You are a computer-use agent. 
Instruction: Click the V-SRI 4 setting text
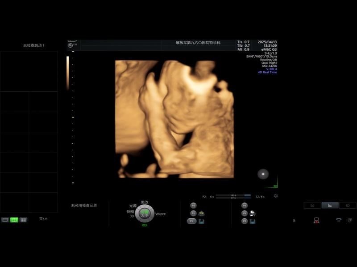272,69
